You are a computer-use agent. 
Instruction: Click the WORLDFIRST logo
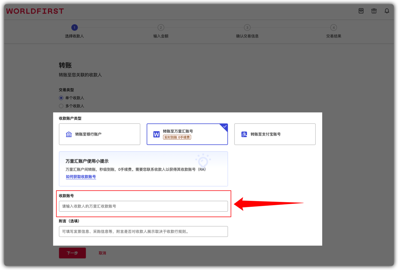pos(34,11)
